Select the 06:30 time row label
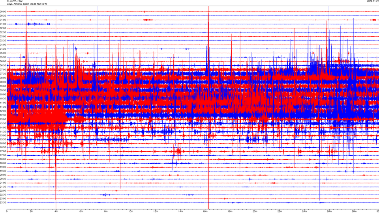 pyautogui.click(x=3, y=65)
